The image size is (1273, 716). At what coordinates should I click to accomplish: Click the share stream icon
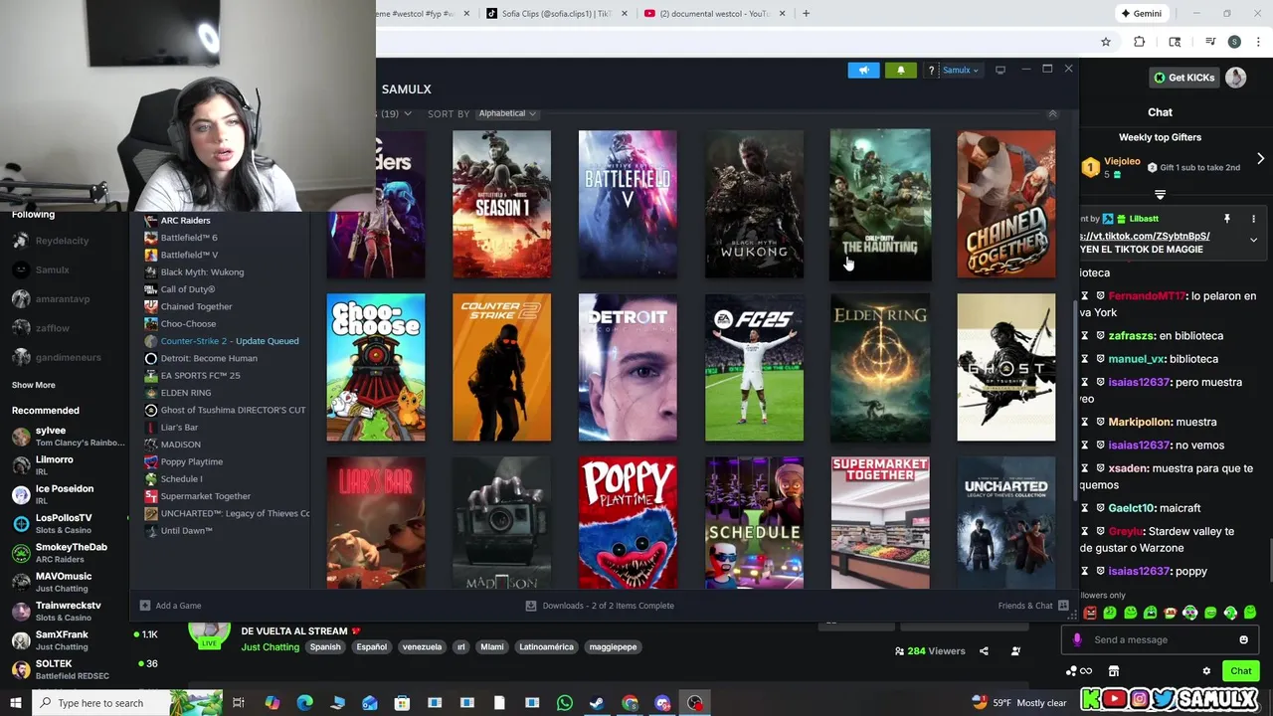(984, 651)
